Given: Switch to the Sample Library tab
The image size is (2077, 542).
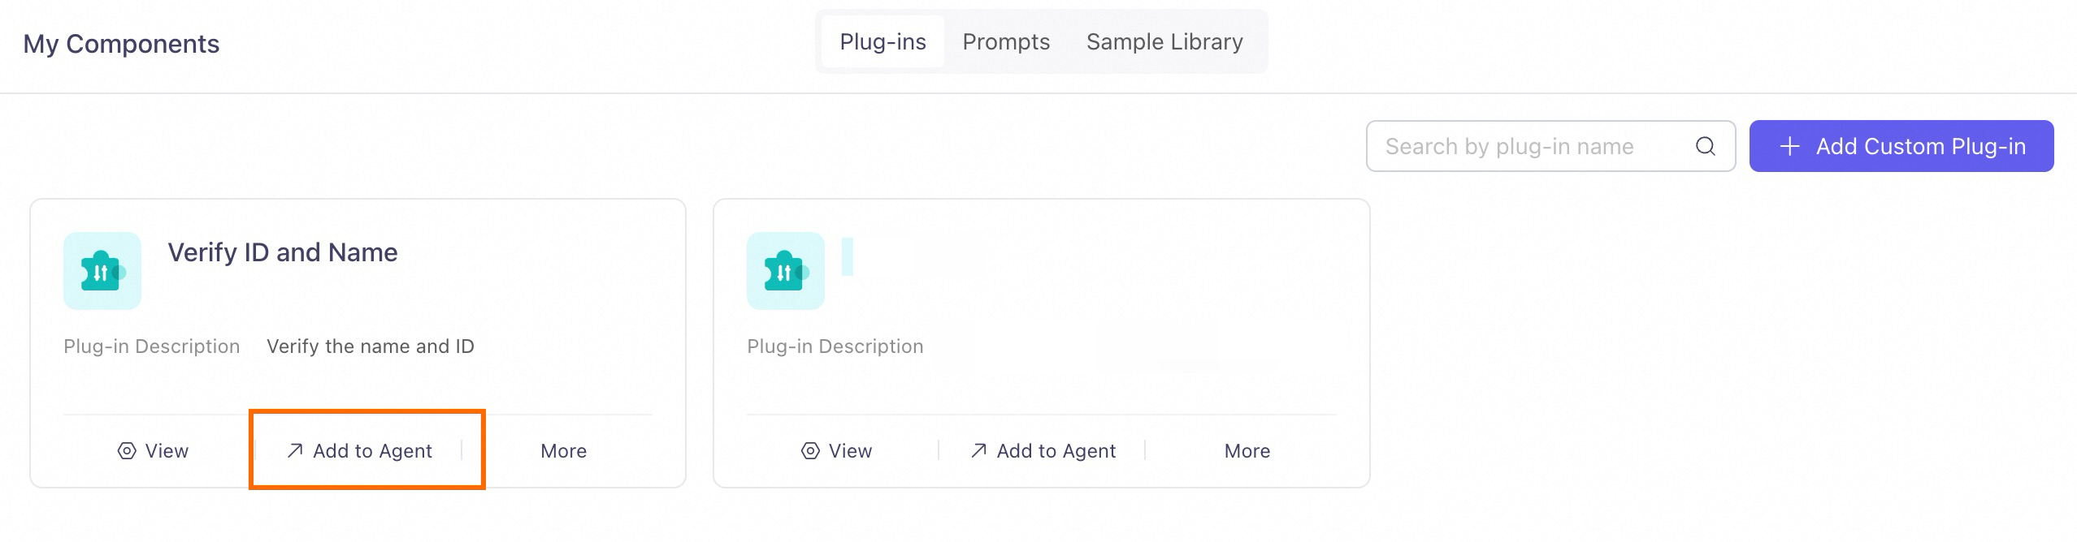Looking at the screenshot, I should (x=1164, y=41).
